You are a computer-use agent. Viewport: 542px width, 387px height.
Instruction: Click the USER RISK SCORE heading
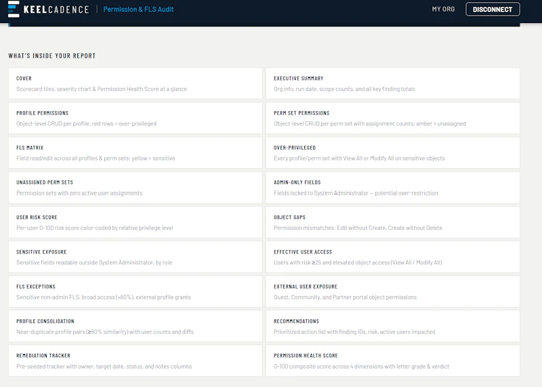click(x=37, y=217)
